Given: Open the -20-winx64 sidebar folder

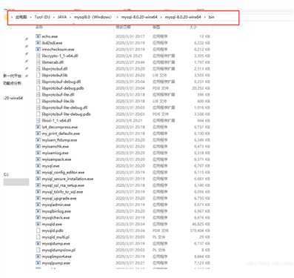Looking at the screenshot, I should point(13,98).
